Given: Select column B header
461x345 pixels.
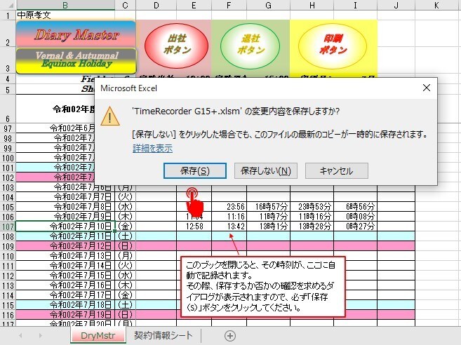Looking at the screenshot, I should [65, 5].
